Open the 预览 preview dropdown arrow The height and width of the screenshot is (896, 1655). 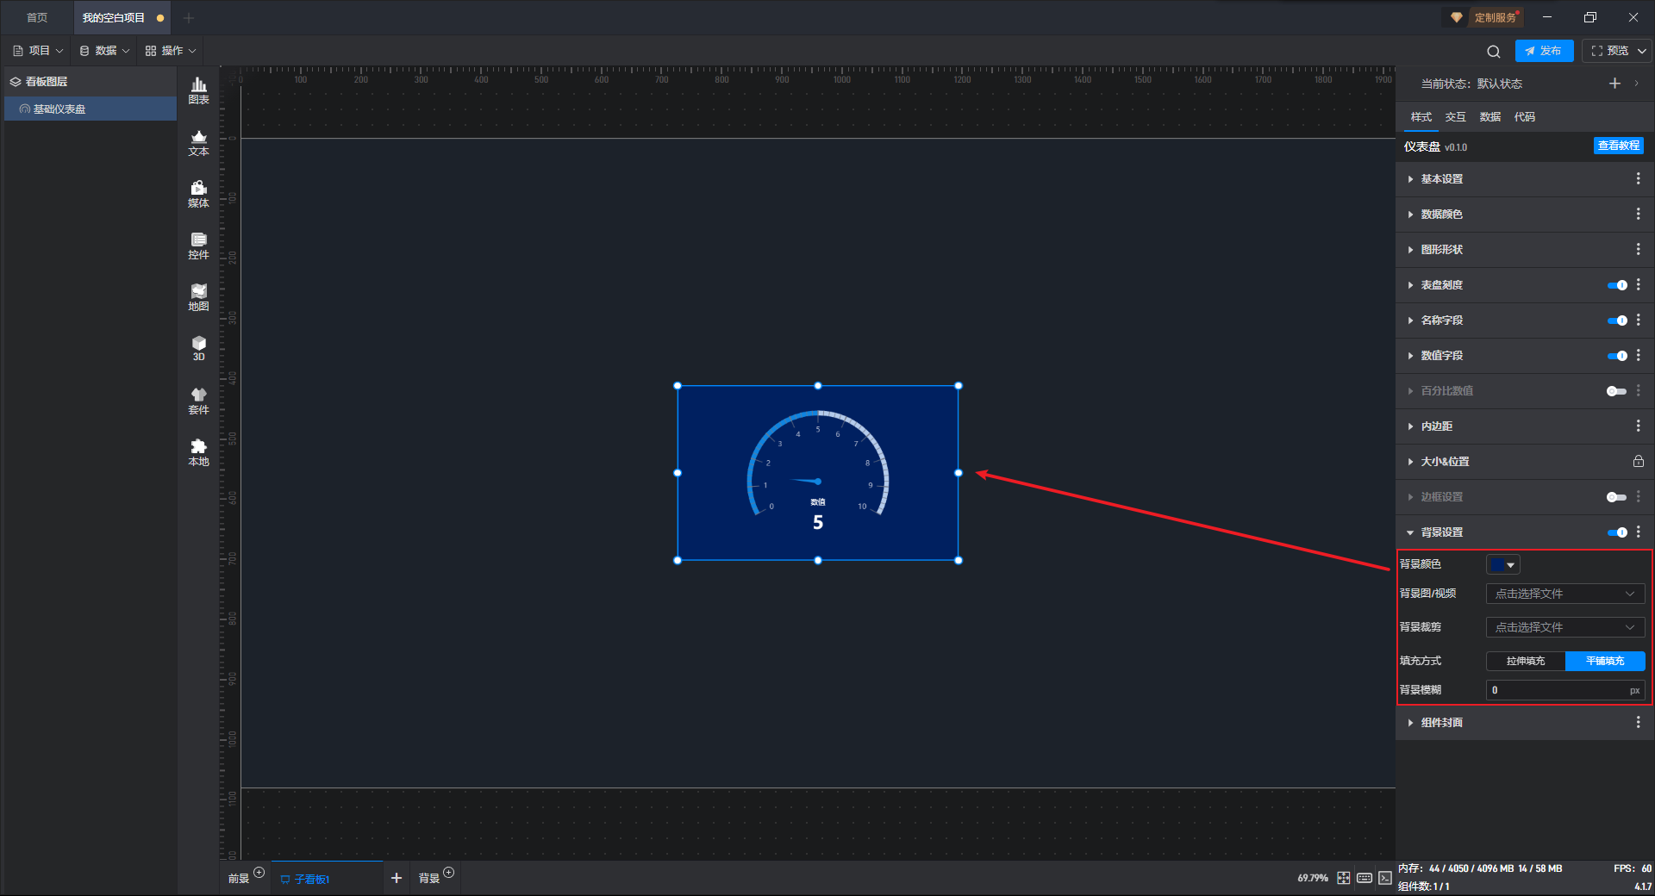coord(1642,51)
